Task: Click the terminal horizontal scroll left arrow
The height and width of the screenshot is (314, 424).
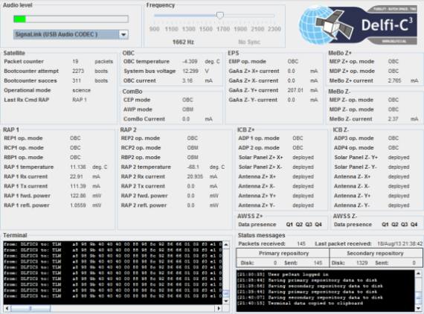Action: pos(7,308)
